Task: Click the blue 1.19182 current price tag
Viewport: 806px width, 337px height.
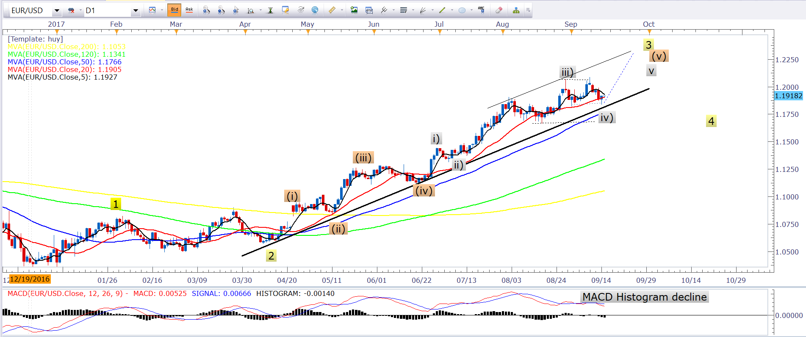Action: point(788,96)
